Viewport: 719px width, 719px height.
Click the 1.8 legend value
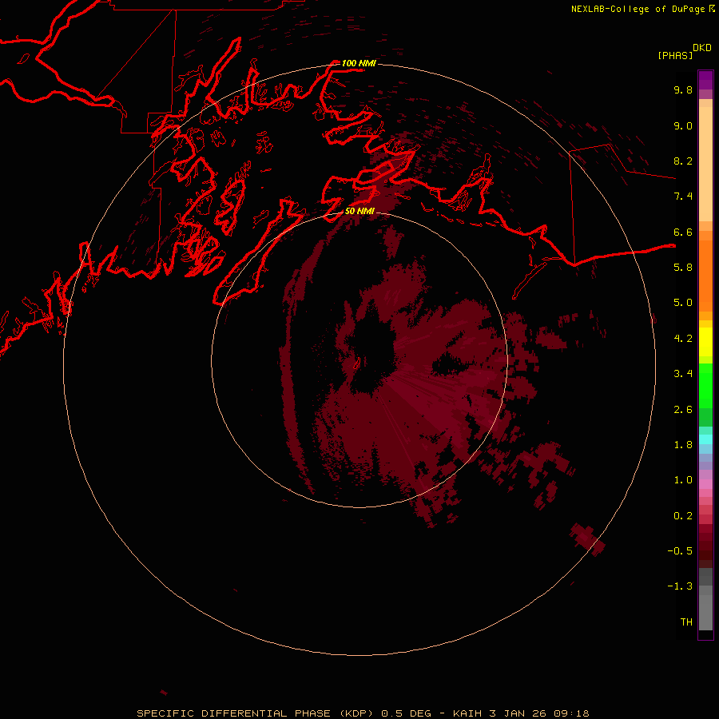coord(683,445)
